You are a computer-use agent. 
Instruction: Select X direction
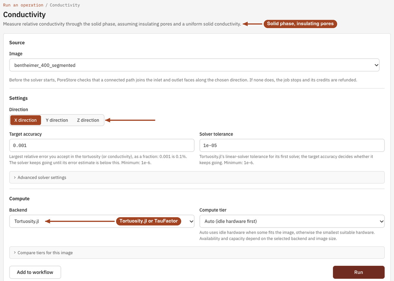click(26, 120)
